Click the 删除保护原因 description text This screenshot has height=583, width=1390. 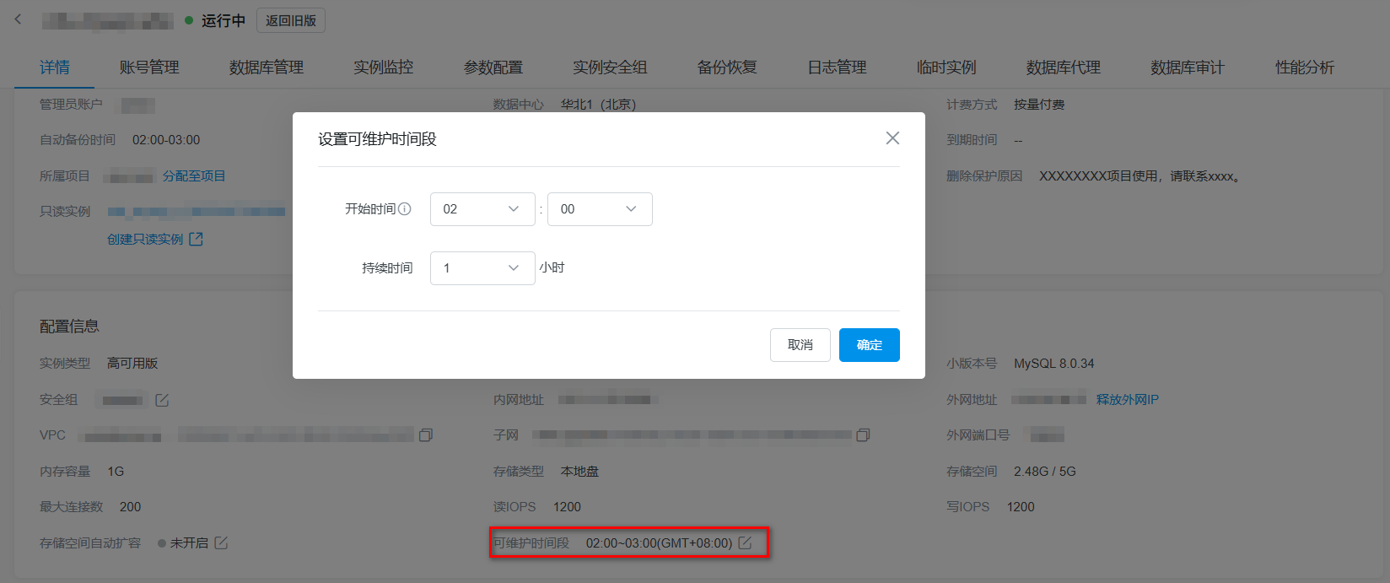pyautogui.click(x=1140, y=176)
